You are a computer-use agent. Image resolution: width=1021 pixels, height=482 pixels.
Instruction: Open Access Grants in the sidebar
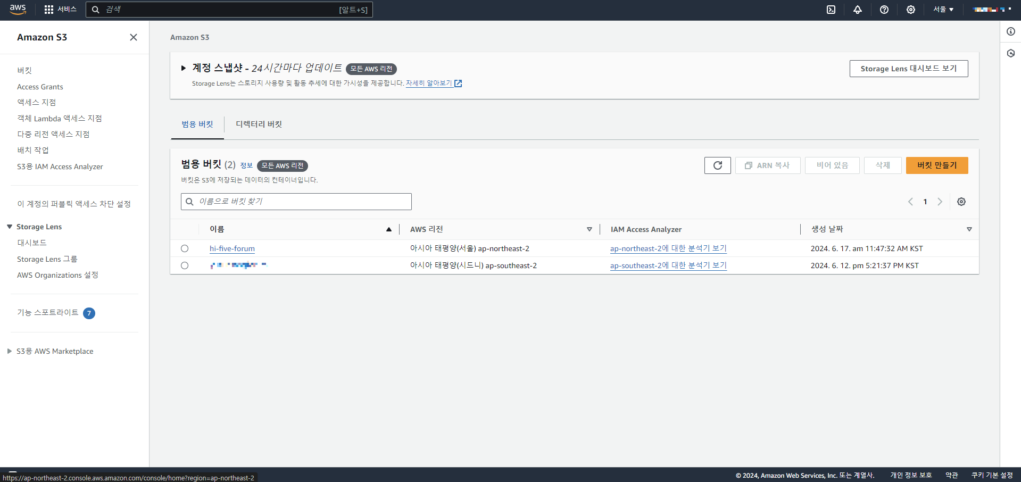pos(40,87)
